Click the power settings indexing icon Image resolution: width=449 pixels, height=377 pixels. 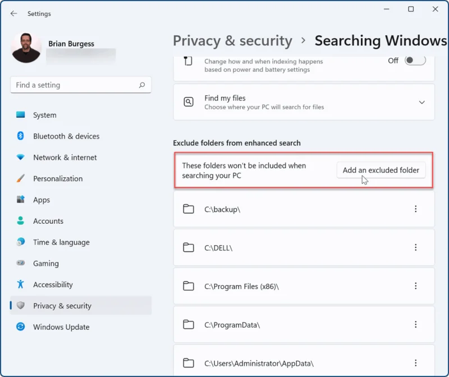[x=188, y=61]
